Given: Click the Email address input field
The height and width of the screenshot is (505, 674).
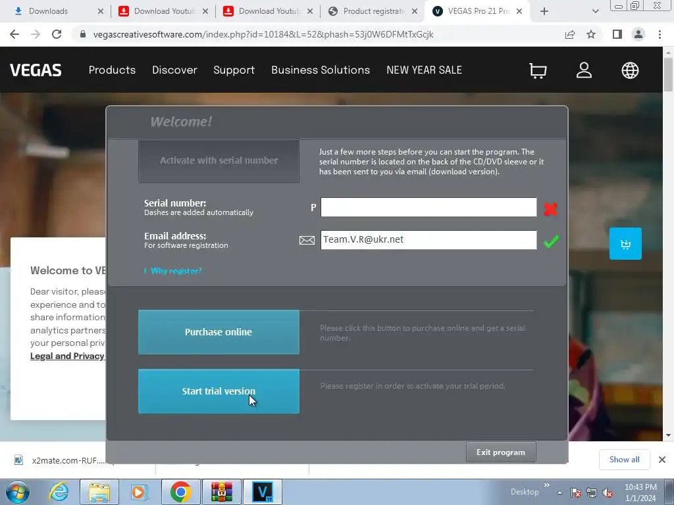Looking at the screenshot, I should [428, 239].
